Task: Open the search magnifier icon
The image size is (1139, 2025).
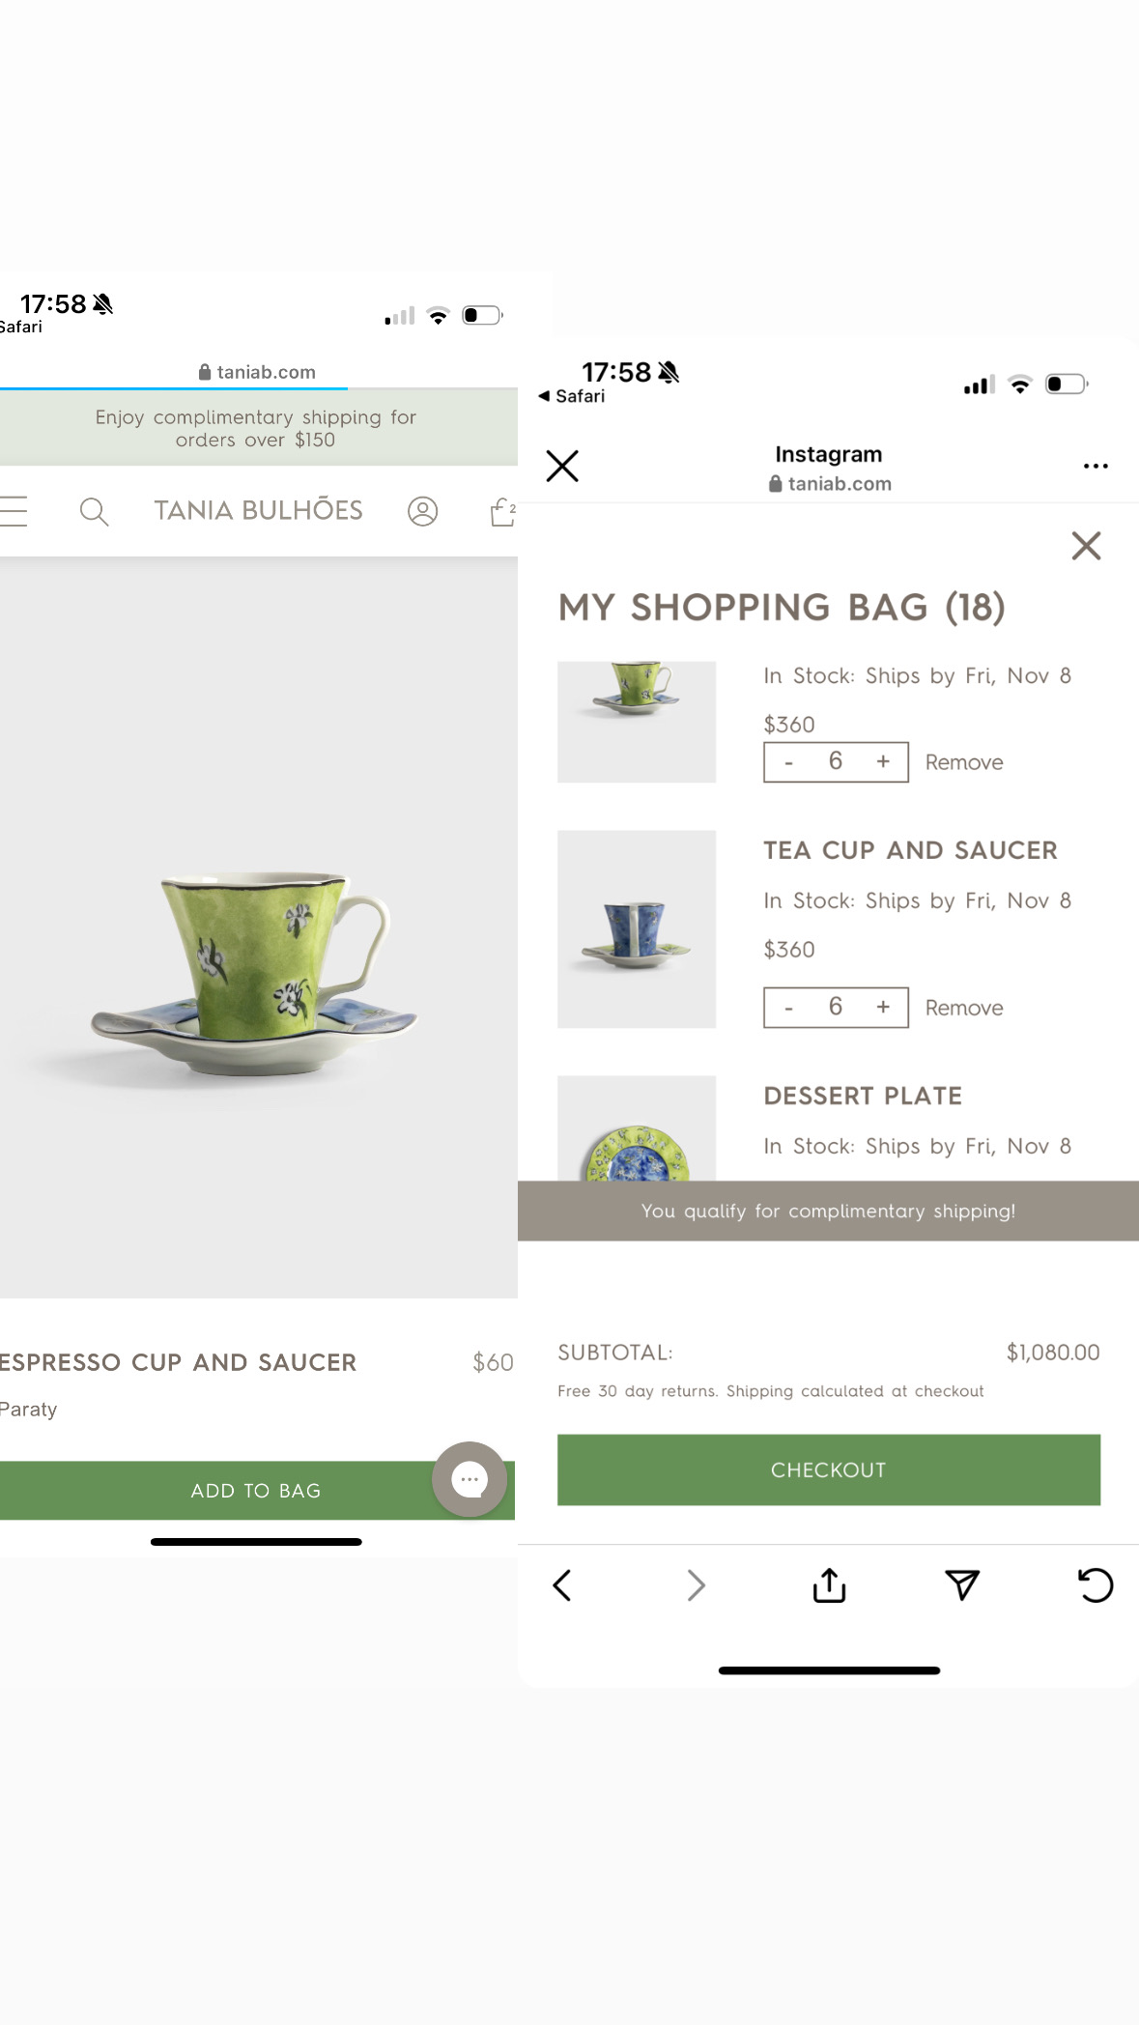Action: click(x=94, y=511)
